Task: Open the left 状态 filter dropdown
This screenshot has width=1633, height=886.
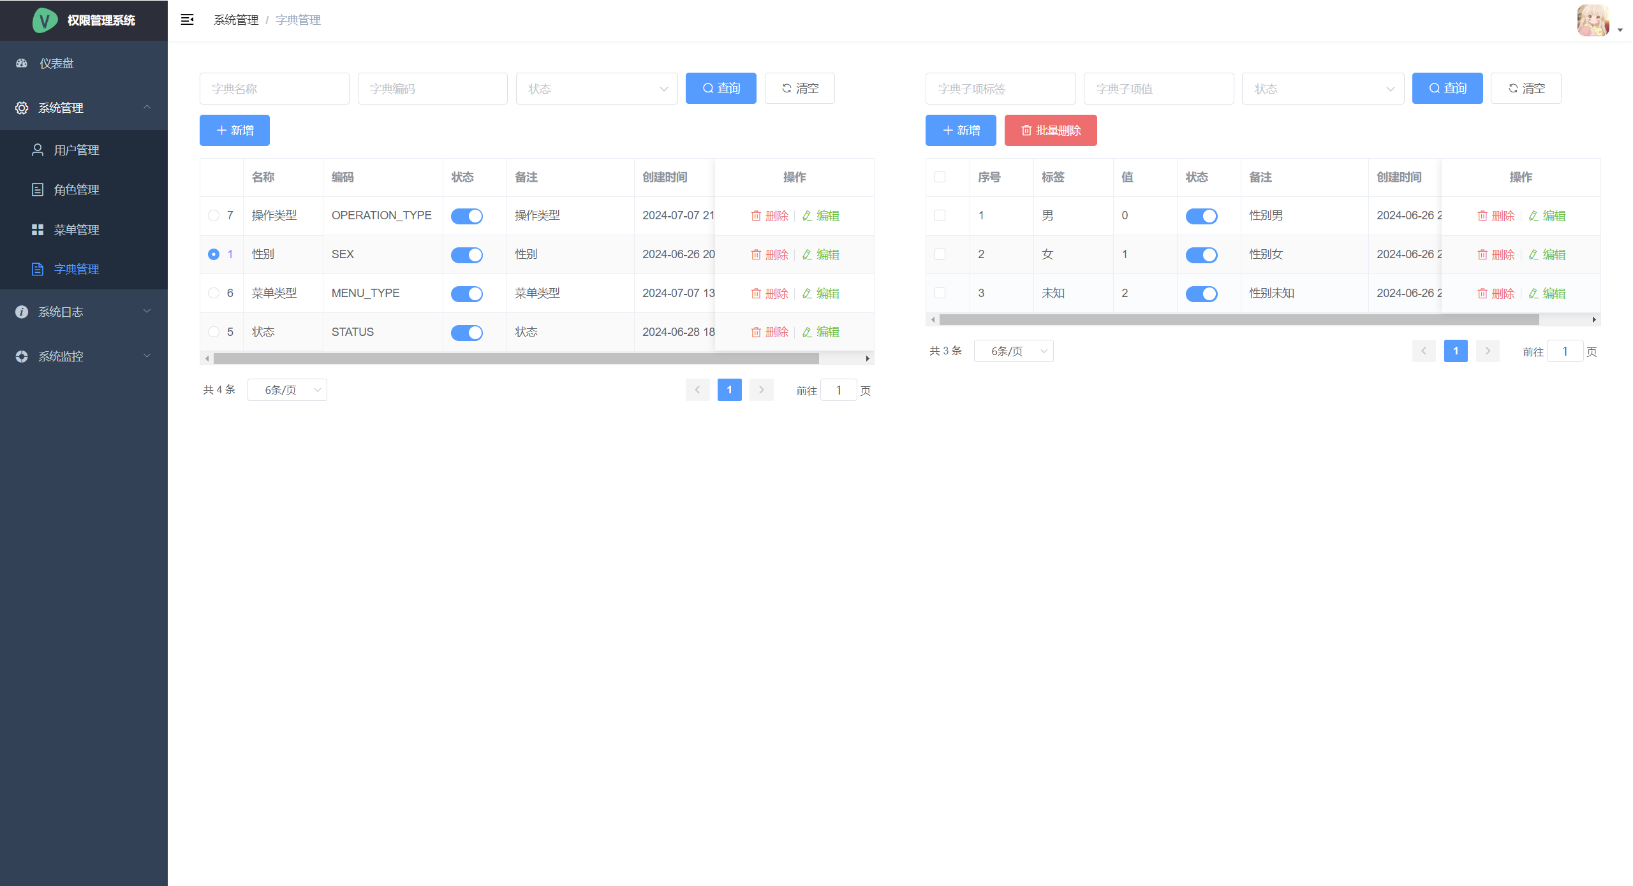Action: 596,89
